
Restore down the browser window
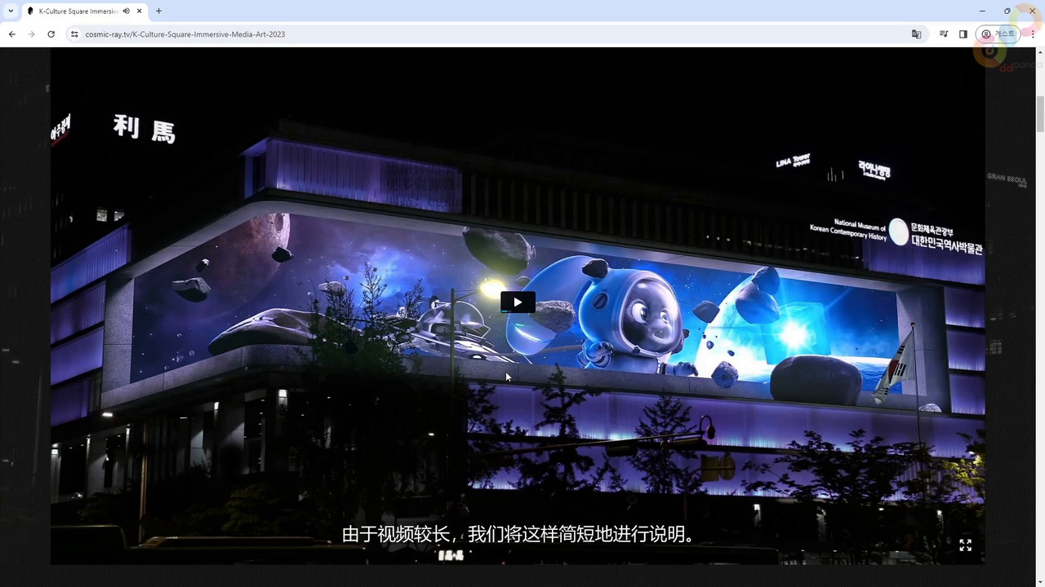pyautogui.click(x=1007, y=11)
